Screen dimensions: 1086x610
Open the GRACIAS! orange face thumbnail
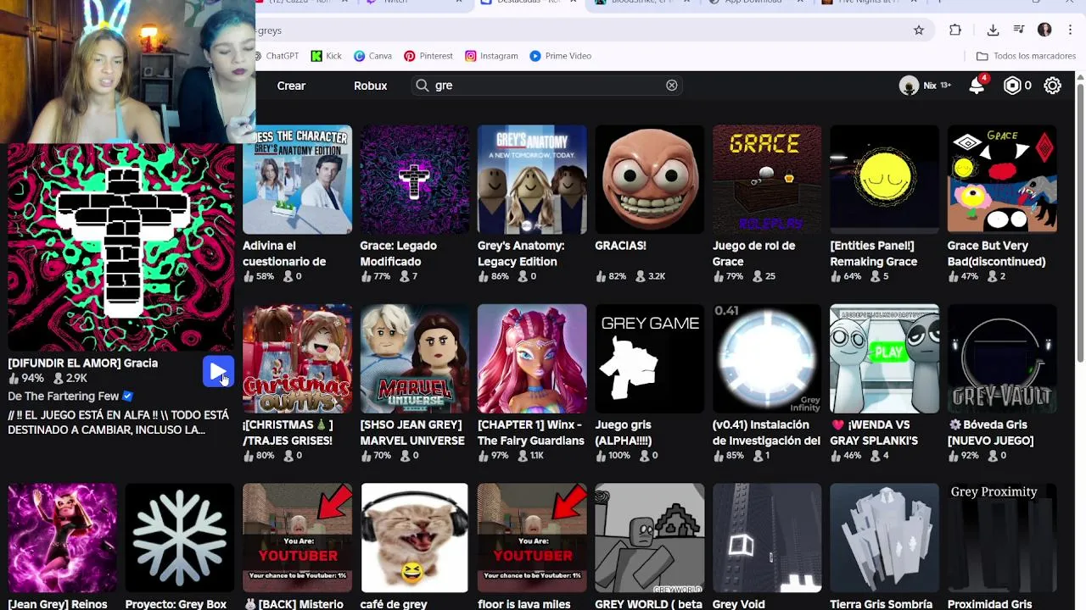649,180
